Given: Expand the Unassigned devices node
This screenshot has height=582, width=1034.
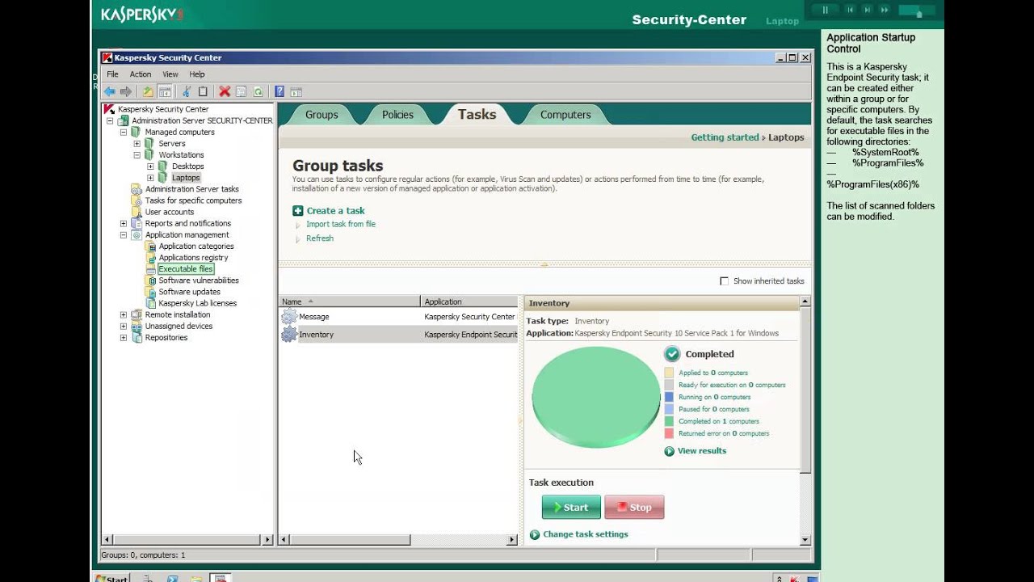Looking at the screenshot, I should click(x=124, y=326).
